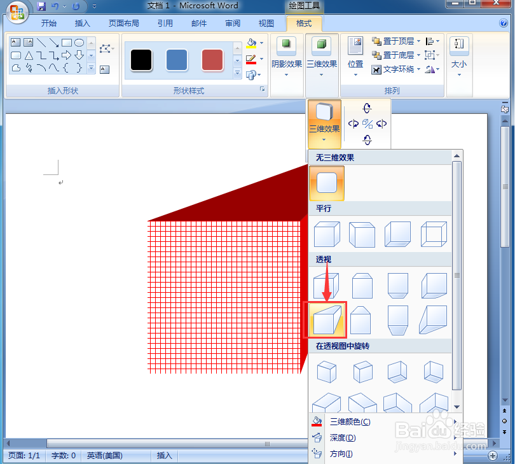The width and height of the screenshot is (515, 464).
Task: Click the Office button logo
Action: click(17, 13)
